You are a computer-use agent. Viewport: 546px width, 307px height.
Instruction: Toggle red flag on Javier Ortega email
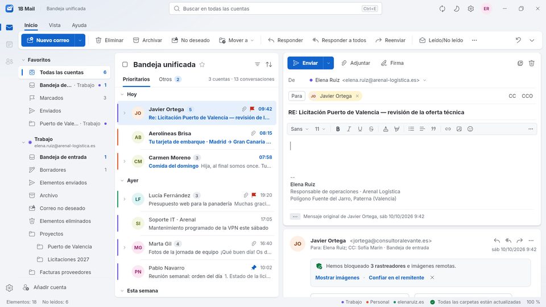coord(252,109)
